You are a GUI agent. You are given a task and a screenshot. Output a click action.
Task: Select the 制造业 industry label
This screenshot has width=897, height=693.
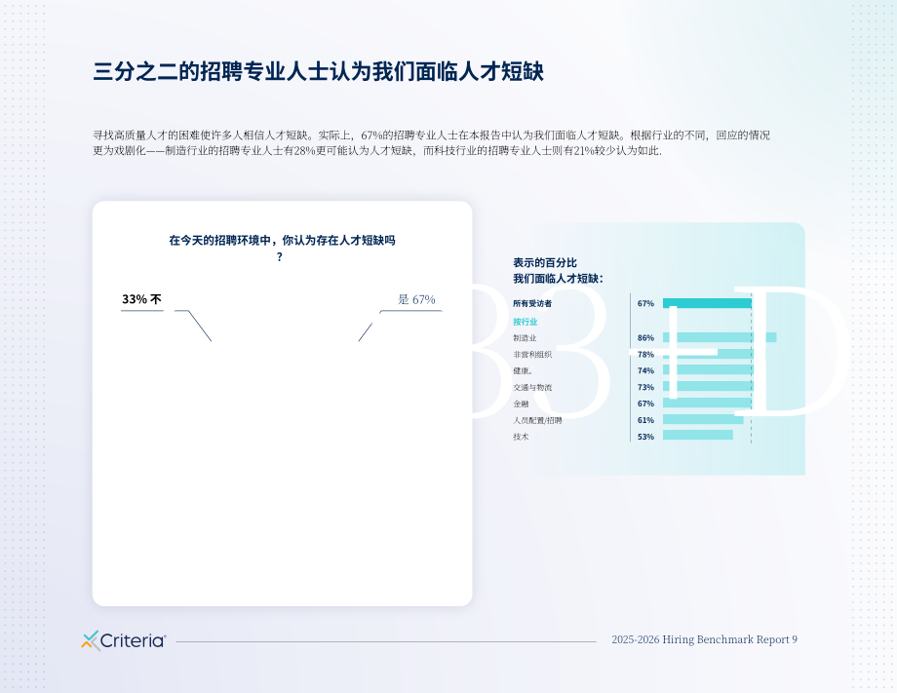[x=525, y=338]
